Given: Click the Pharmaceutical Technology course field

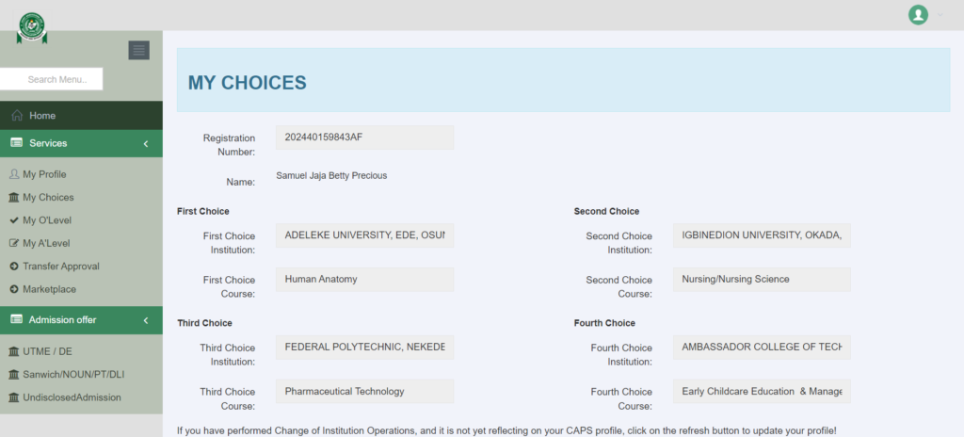Looking at the screenshot, I should 364,392.
